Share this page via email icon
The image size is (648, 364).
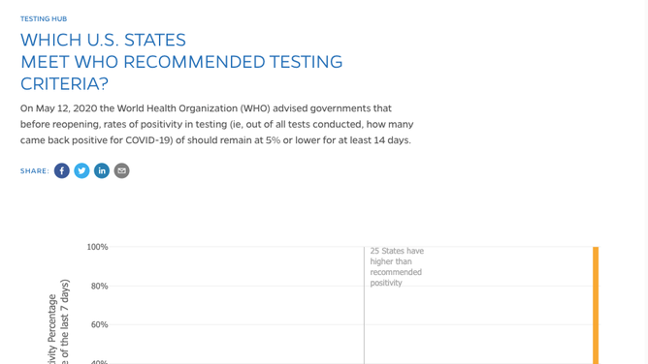pyautogui.click(x=121, y=170)
